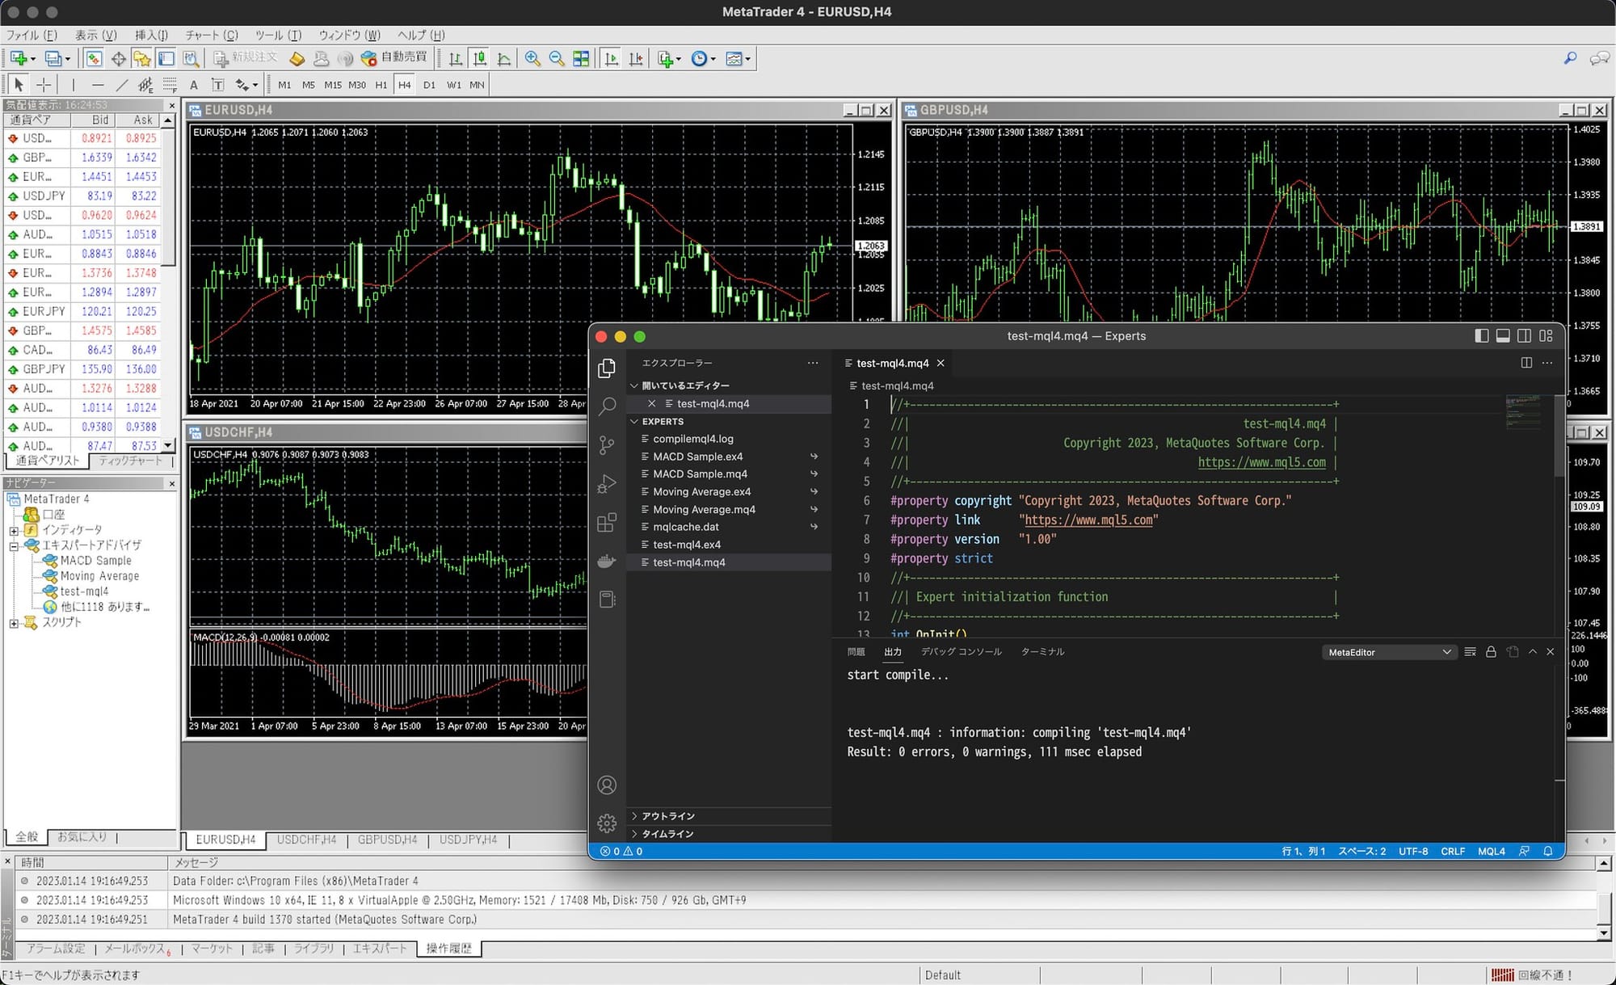The height and width of the screenshot is (985, 1616).
Task: Switch to the ティックチャート tab
Action: [x=130, y=461]
